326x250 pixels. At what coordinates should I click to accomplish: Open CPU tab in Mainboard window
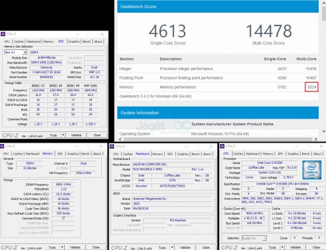point(116,154)
